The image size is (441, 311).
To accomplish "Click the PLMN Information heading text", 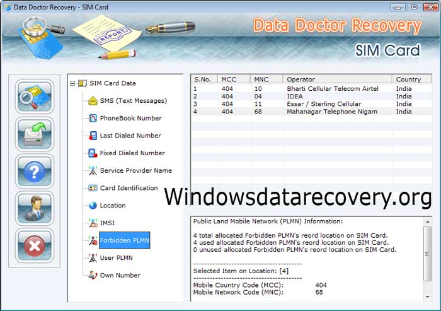I will [x=268, y=221].
